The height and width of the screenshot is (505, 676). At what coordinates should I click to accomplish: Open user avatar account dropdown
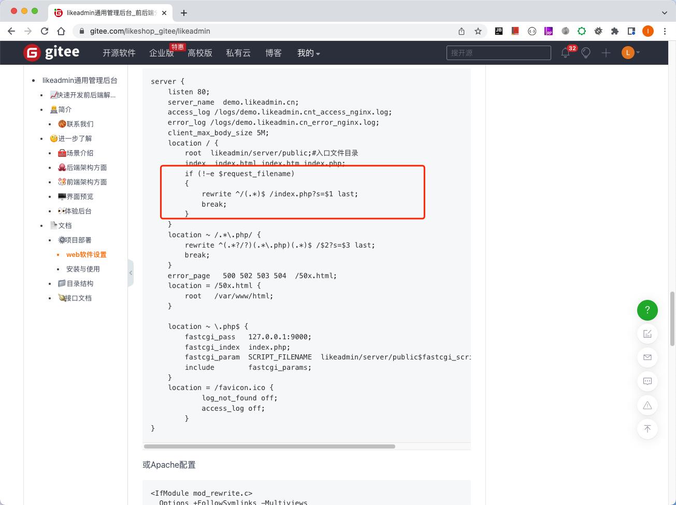(630, 53)
